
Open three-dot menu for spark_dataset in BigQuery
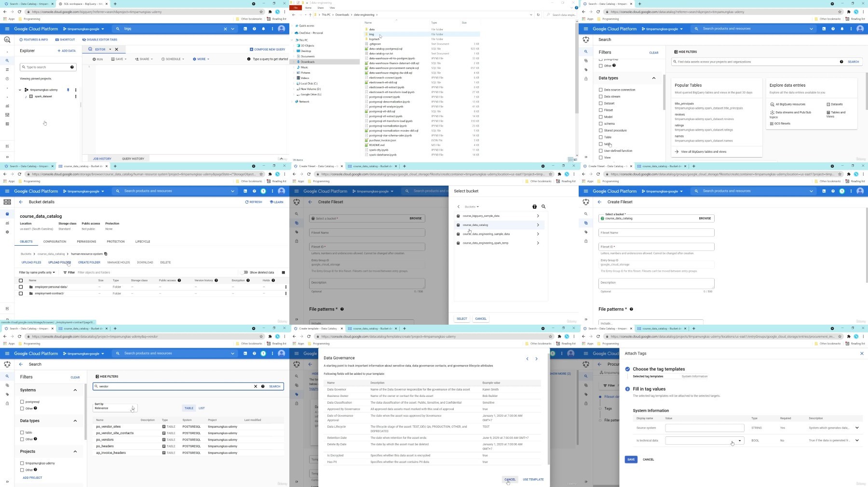[x=76, y=96]
